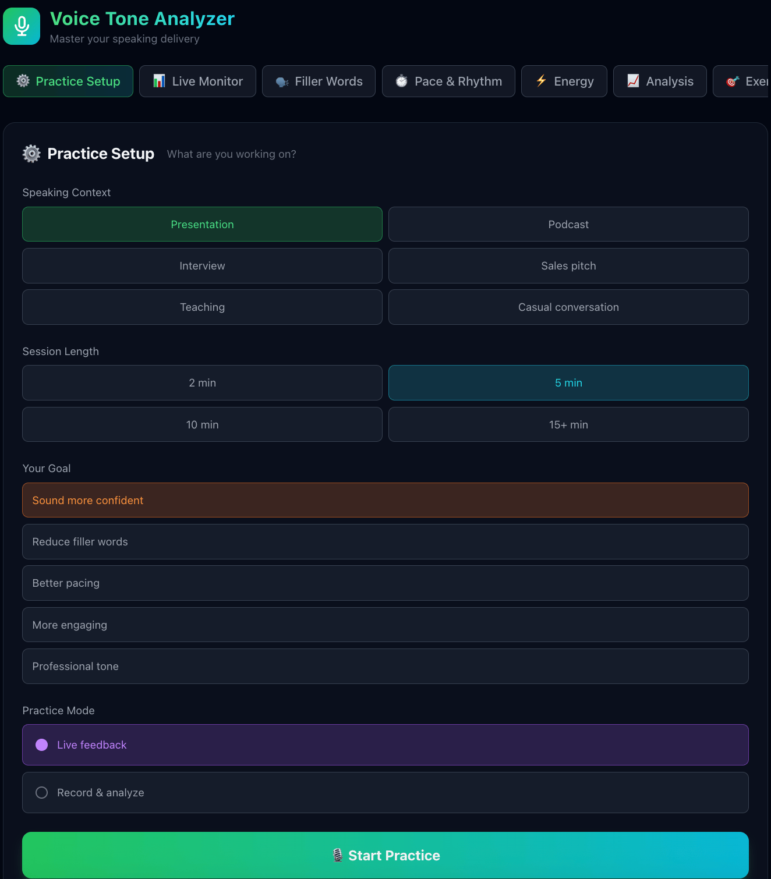Set goal to Professional tone

pyautogui.click(x=385, y=667)
